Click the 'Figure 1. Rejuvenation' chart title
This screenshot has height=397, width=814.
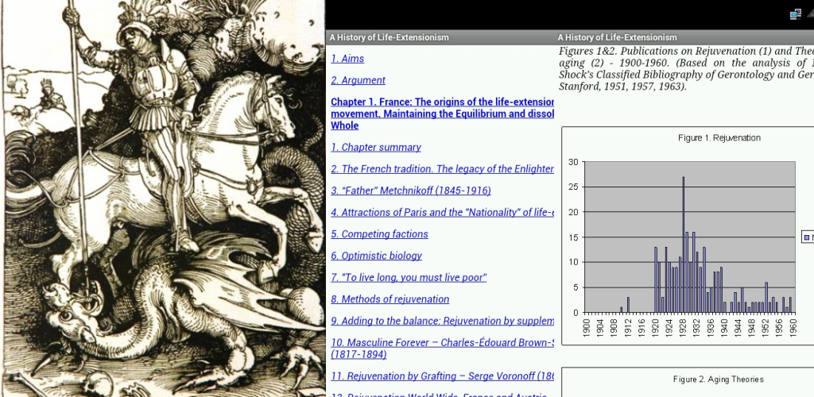click(x=719, y=138)
